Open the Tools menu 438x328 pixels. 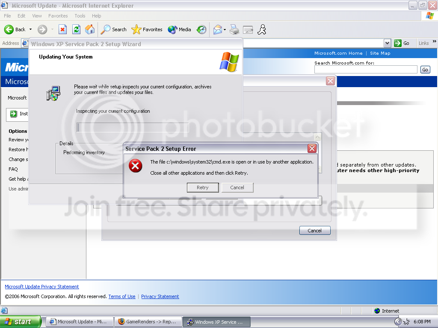(x=80, y=16)
